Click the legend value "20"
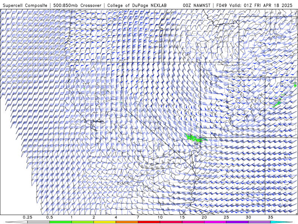The width and height of the screenshot is (298, 224). (x=204, y=217)
